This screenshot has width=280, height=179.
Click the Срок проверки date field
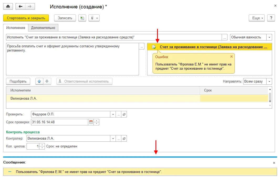click(x=60, y=122)
